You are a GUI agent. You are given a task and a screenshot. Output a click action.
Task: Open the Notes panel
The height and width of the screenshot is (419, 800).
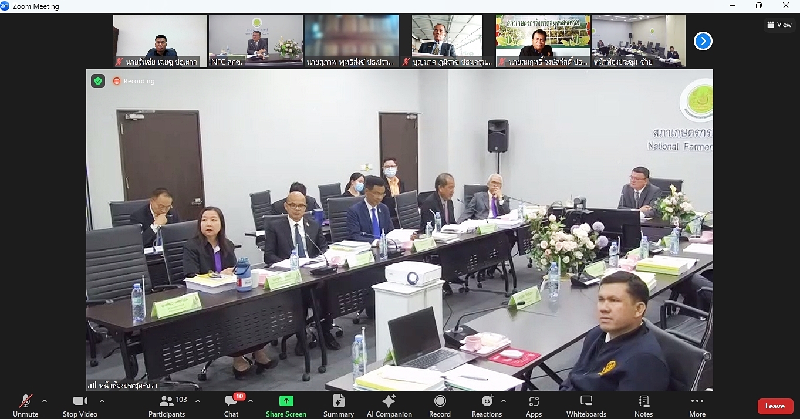pyautogui.click(x=643, y=406)
